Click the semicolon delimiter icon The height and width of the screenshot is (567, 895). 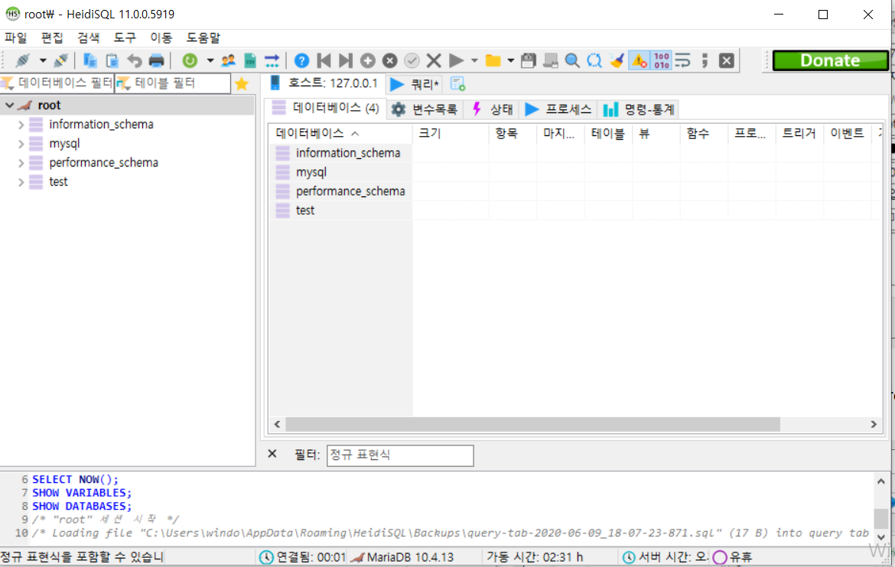(x=705, y=60)
